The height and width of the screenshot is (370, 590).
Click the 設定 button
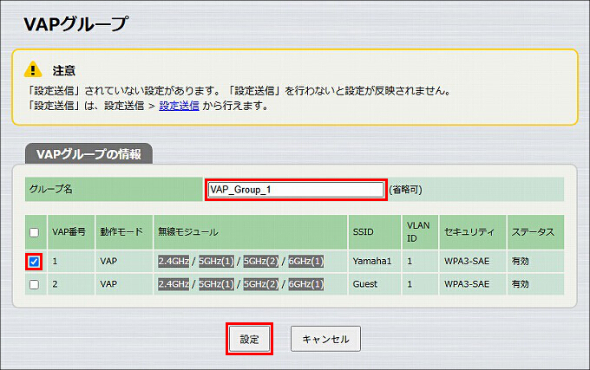(x=250, y=339)
